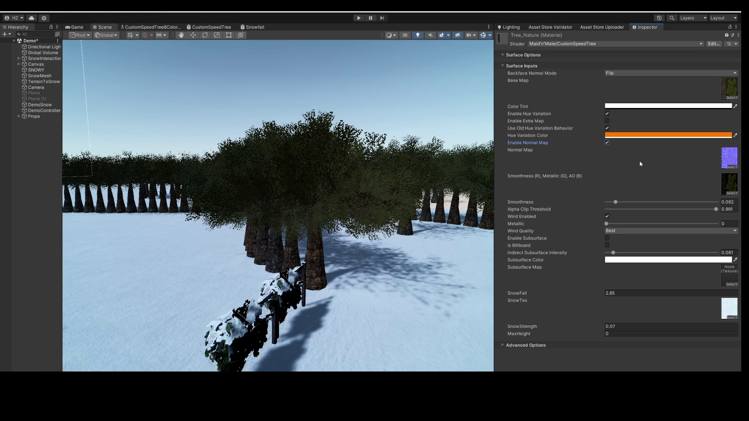
Task: Click the Hierarchy add (+) button
Action: tap(7, 34)
